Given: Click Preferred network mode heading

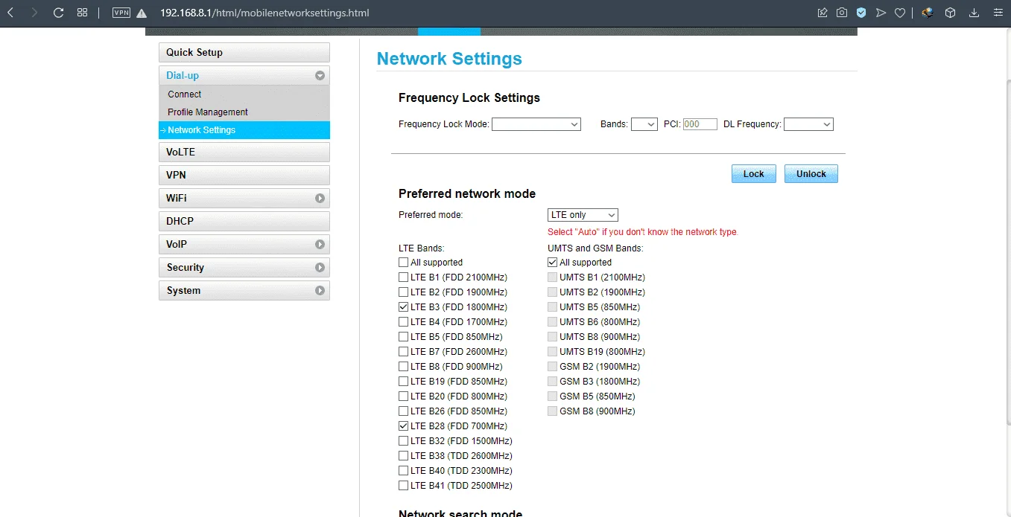Looking at the screenshot, I should point(467,194).
